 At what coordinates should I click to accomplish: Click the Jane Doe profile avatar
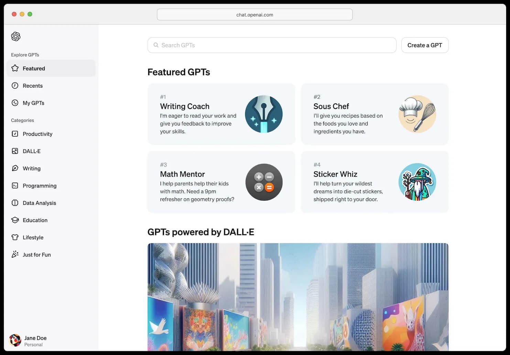point(15,341)
